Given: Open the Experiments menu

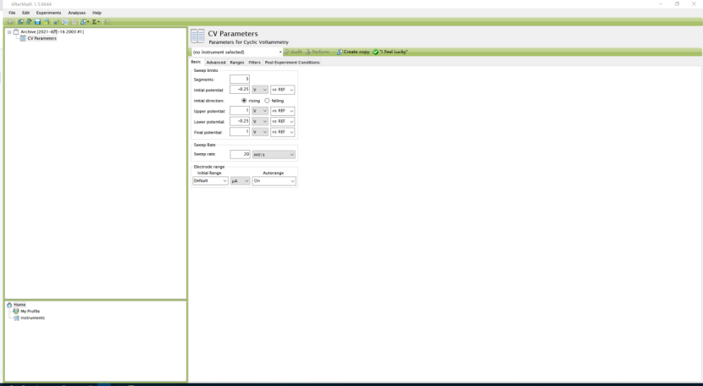Looking at the screenshot, I should (48, 13).
